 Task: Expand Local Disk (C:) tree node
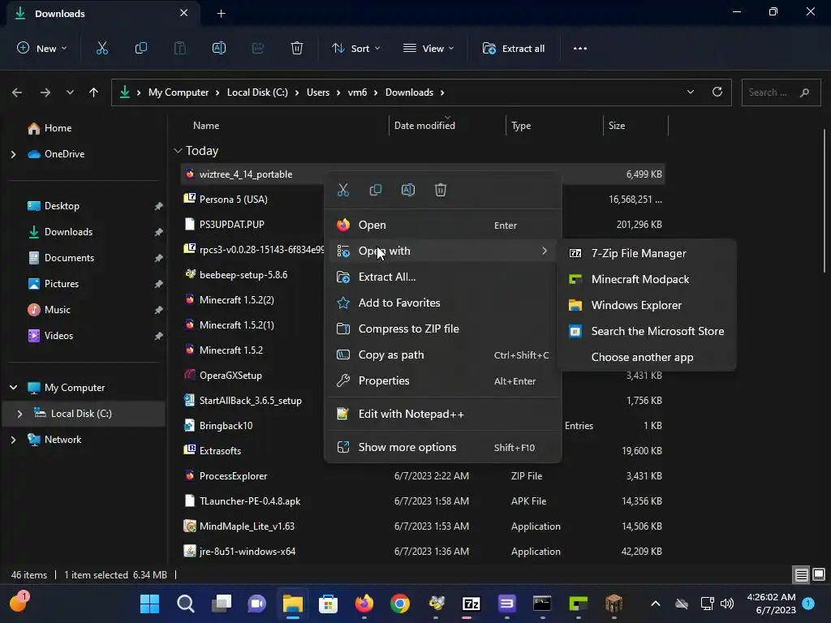click(19, 414)
